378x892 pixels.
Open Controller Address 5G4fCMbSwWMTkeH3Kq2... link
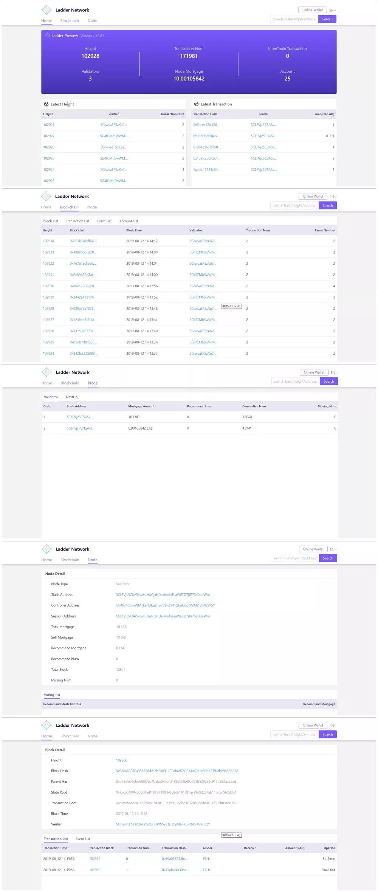coord(165,605)
